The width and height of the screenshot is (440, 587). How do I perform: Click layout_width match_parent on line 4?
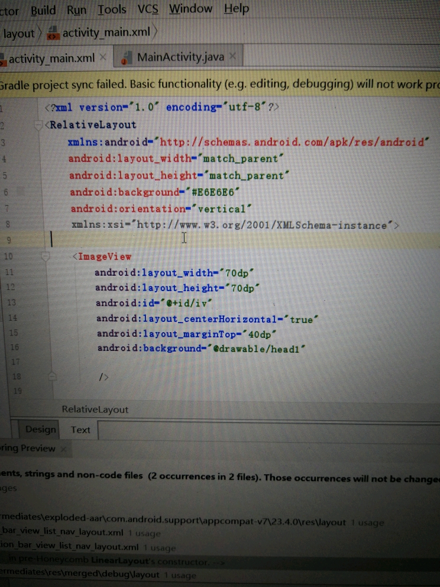pos(176,159)
